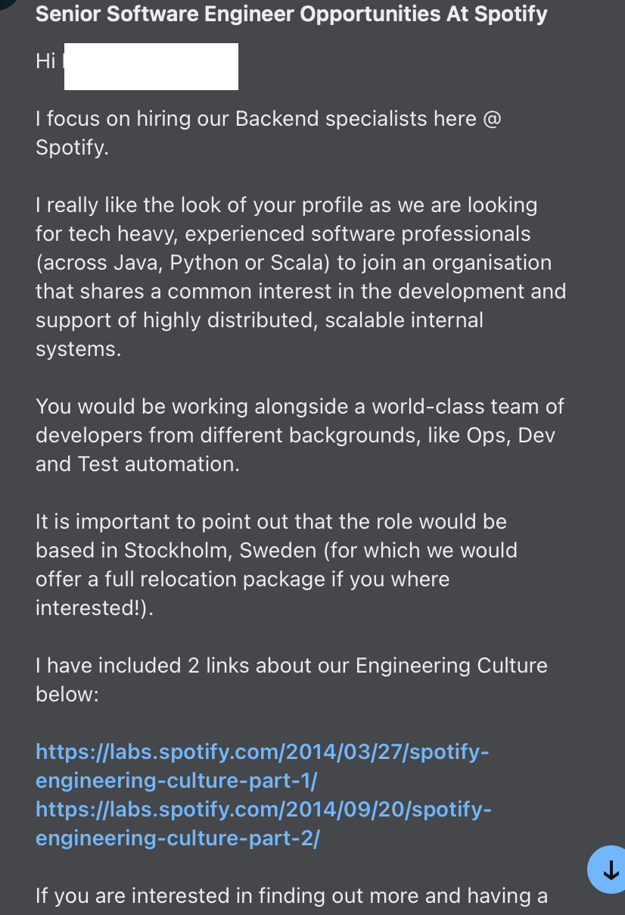The width and height of the screenshot is (625, 915).
Task: Click the @ symbol before Spotify
Action: 491,119
